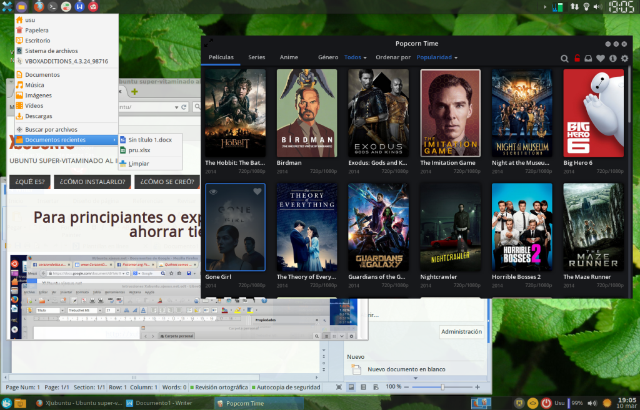The width and height of the screenshot is (640, 410).
Task: Click the ¿CÓMO INSTALARLO? button
Action: click(x=92, y=182)
